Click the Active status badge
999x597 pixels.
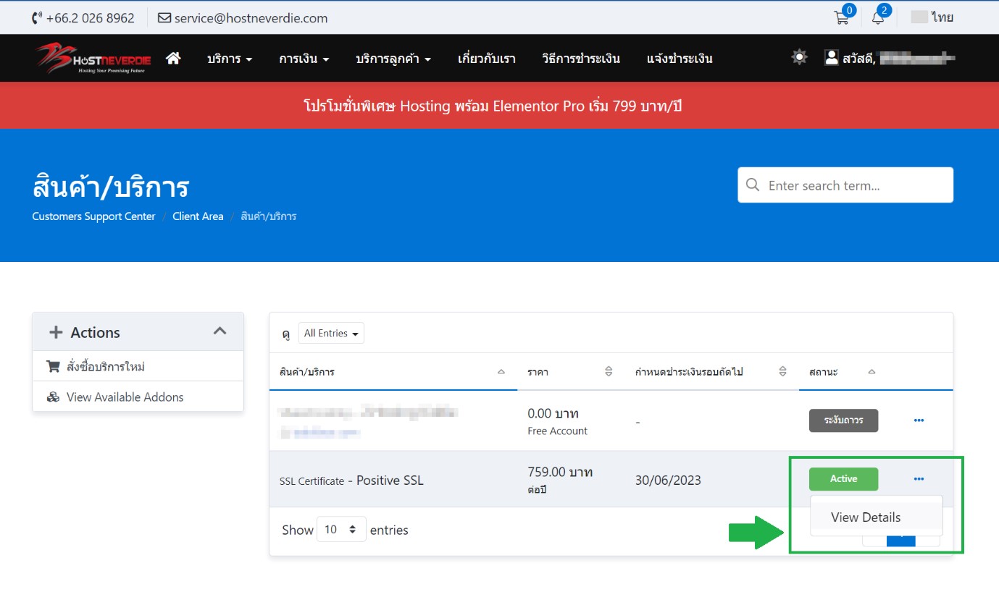[x=843, y=479]
